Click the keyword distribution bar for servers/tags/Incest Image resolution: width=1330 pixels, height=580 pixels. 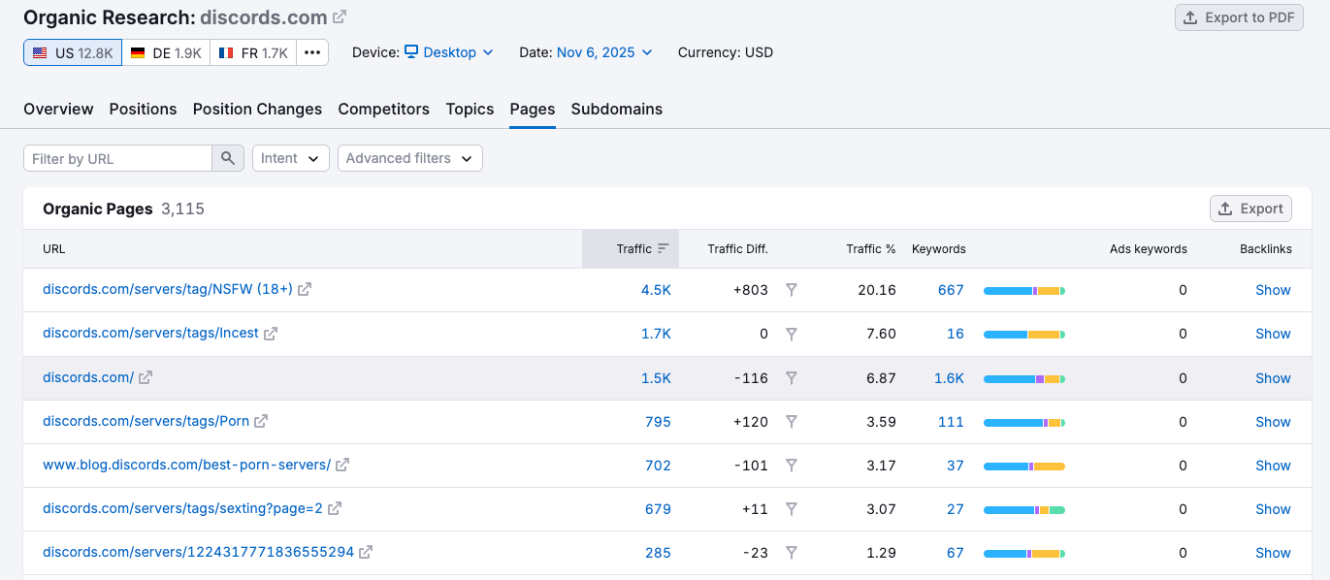click(x=1023, y=335)
